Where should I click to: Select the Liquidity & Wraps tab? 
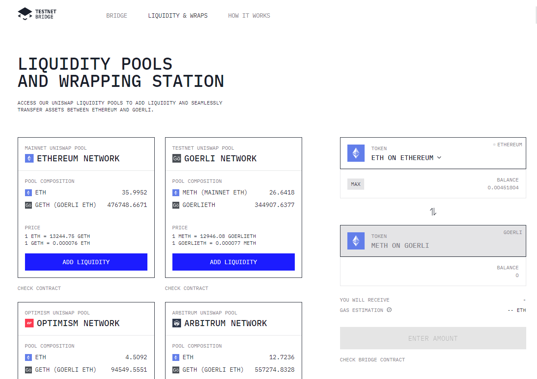(x=178, y=15)
